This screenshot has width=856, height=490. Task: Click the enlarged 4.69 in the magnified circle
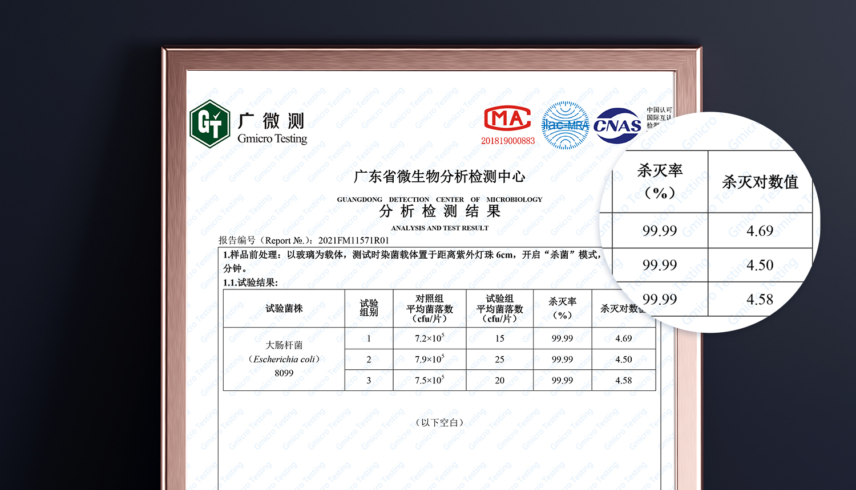point(760,231)
